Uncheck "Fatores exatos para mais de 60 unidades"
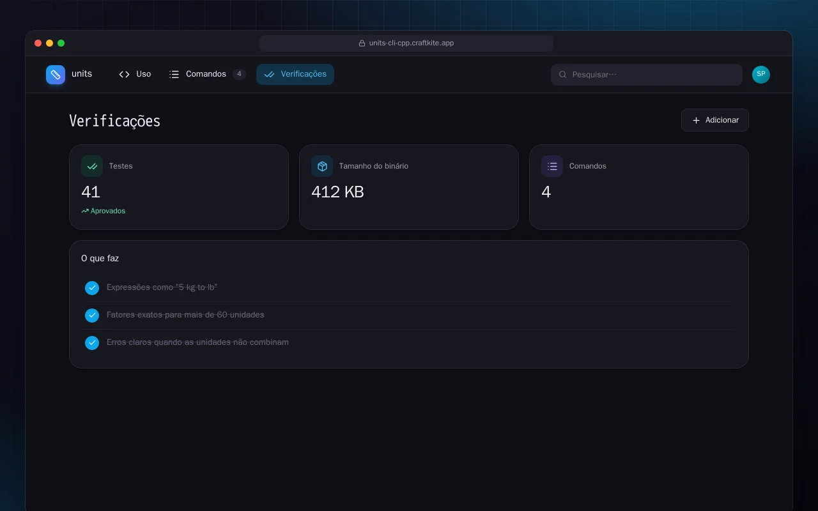 point(92,316)
